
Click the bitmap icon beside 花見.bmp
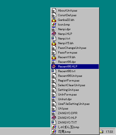click(54, 132)
